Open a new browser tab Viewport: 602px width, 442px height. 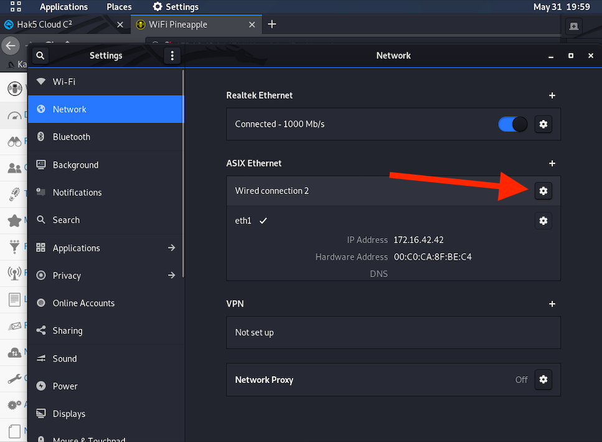point(272,24)
